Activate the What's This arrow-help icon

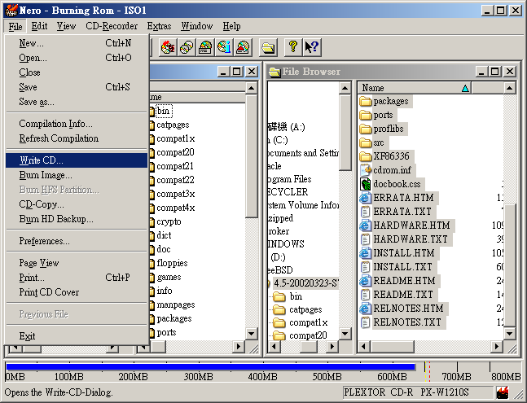[x=311, y=47]
